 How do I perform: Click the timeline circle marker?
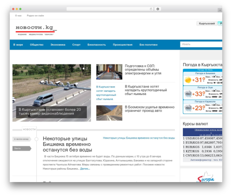pos(36,139)
